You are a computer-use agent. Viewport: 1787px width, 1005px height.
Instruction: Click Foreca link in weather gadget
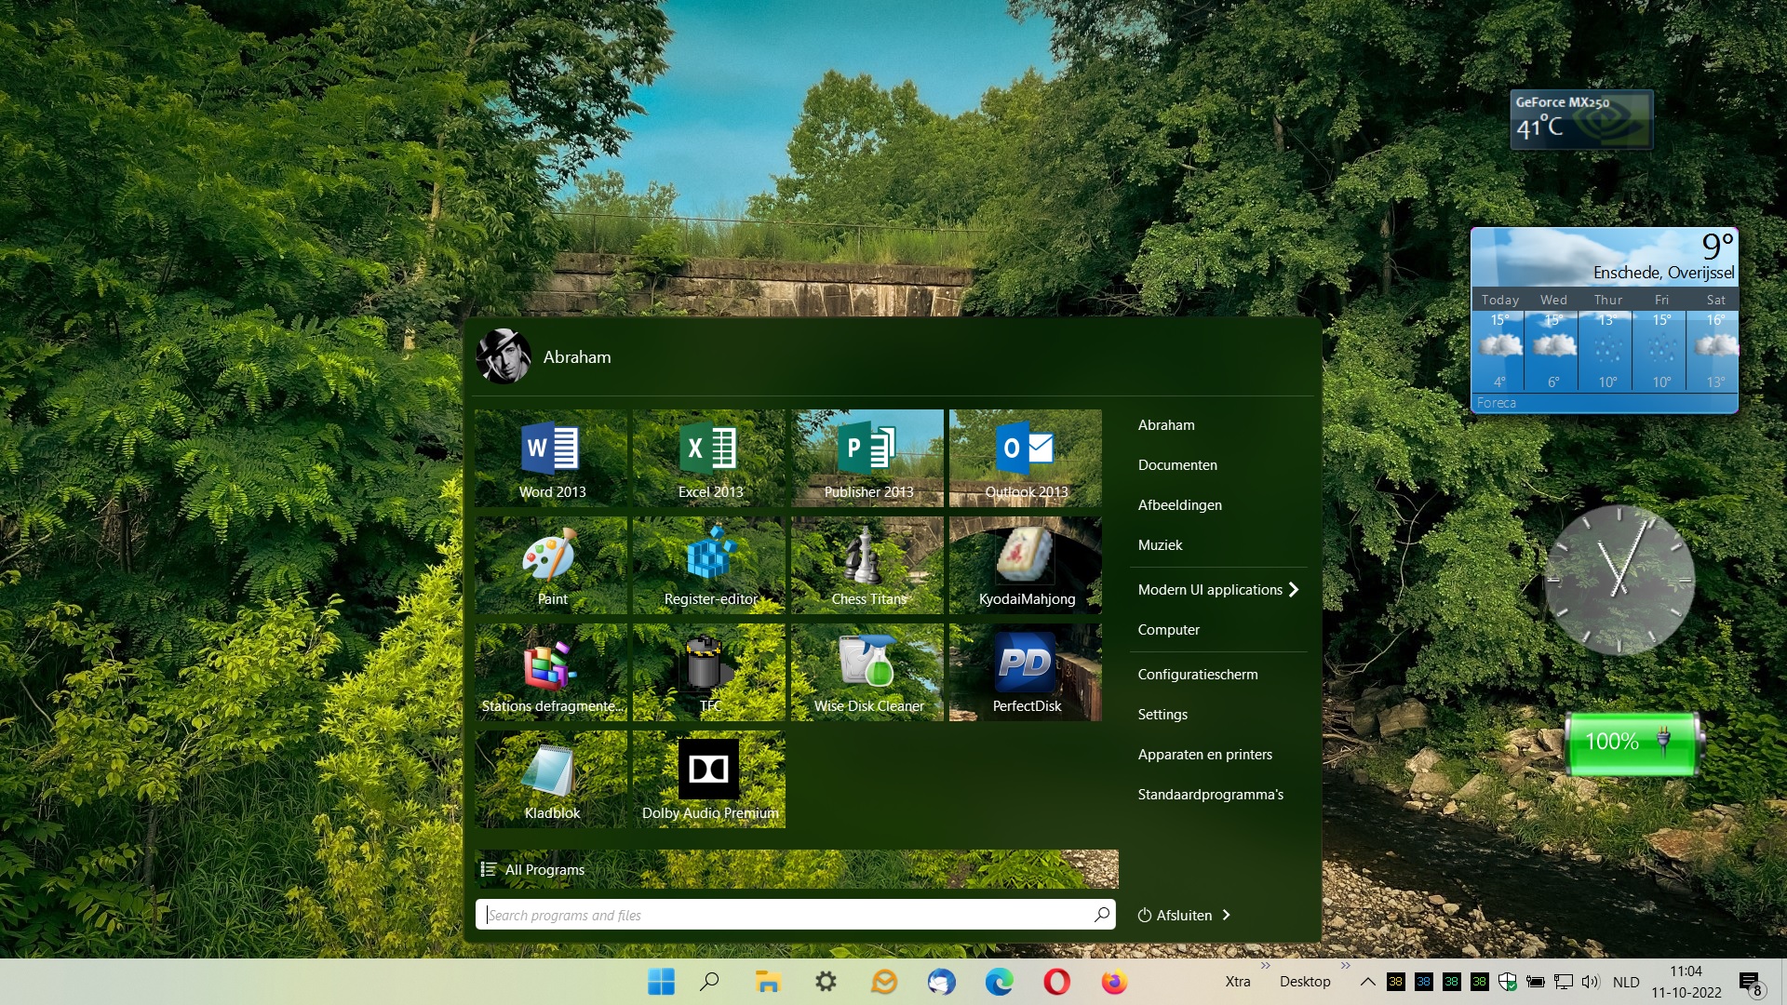[x=1497, y=403]
